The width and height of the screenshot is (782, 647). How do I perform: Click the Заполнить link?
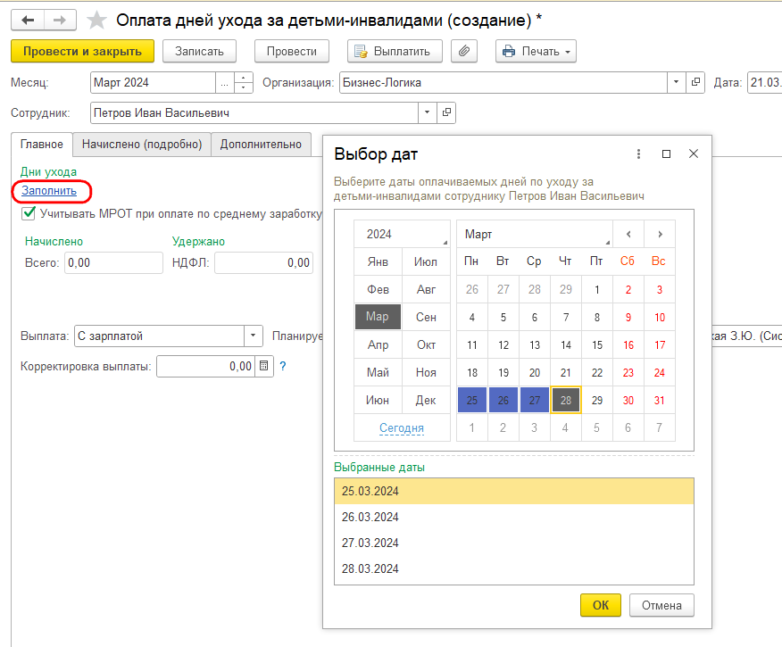coord(49,191)
